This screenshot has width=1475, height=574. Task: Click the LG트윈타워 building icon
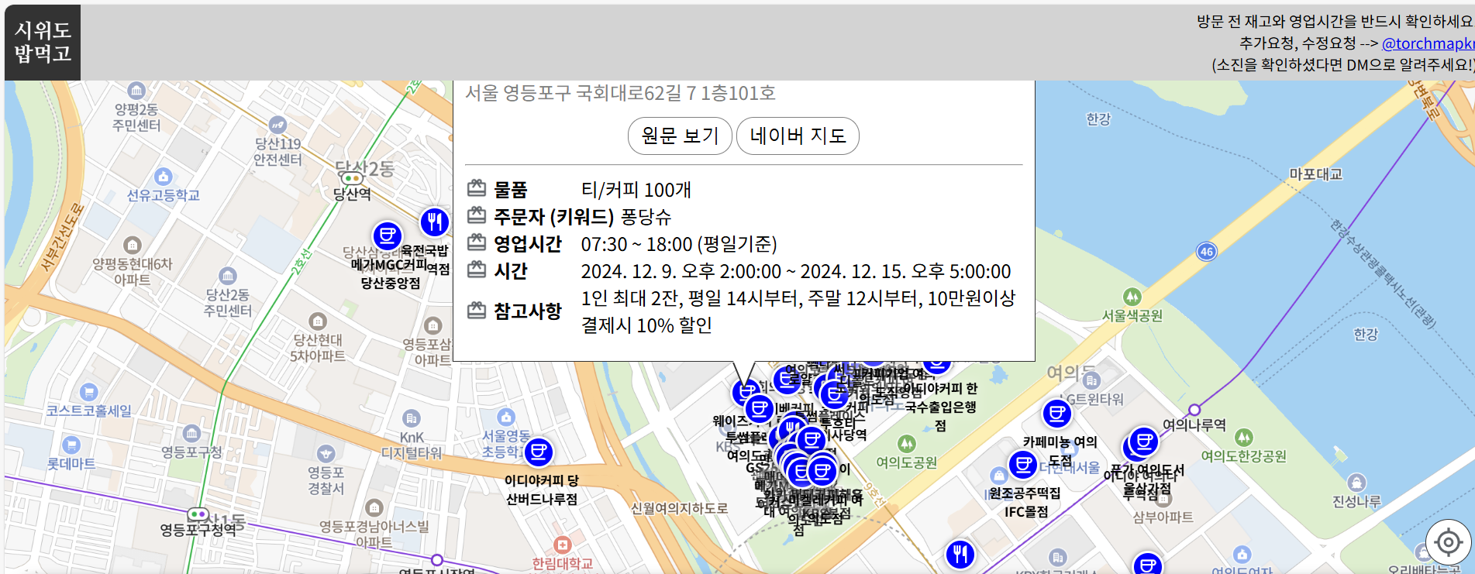point(1092,380)
